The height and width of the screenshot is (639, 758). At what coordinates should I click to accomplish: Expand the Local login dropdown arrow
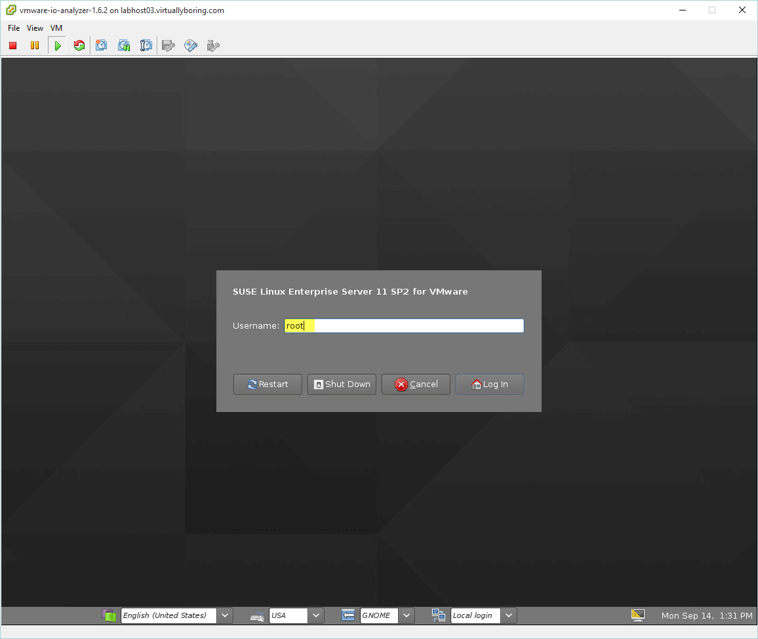coord(509,615)
